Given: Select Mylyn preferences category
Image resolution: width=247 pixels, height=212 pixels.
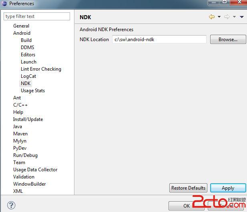Looking at the screenshot, I should click(20, 141).
